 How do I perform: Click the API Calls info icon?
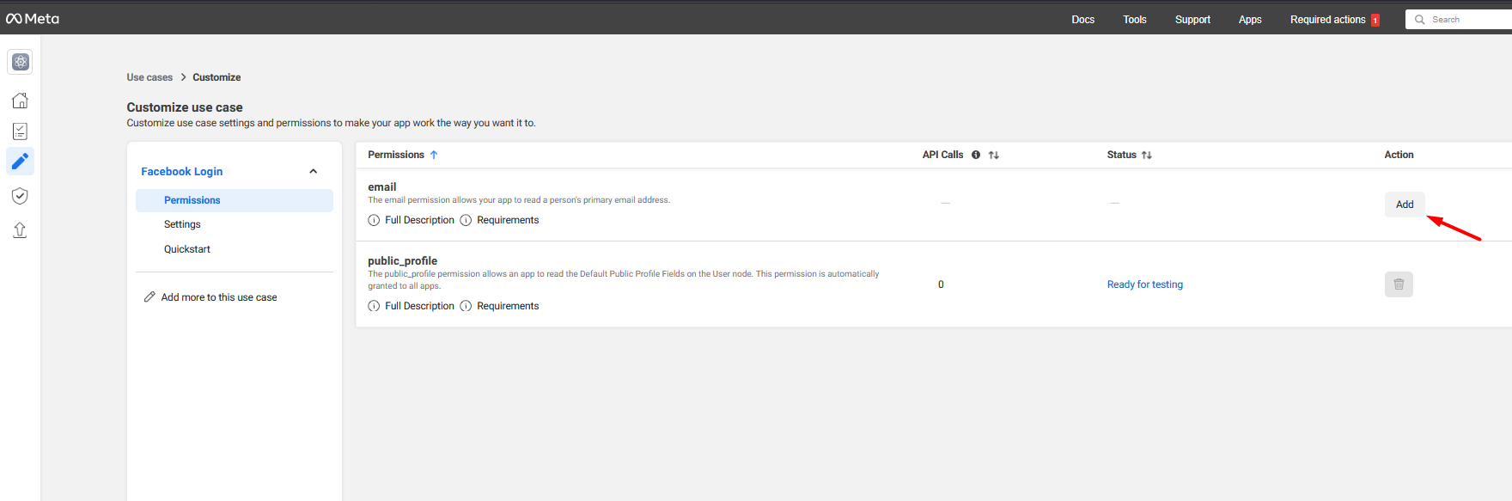pyautogui.click(x=976, y=155)
